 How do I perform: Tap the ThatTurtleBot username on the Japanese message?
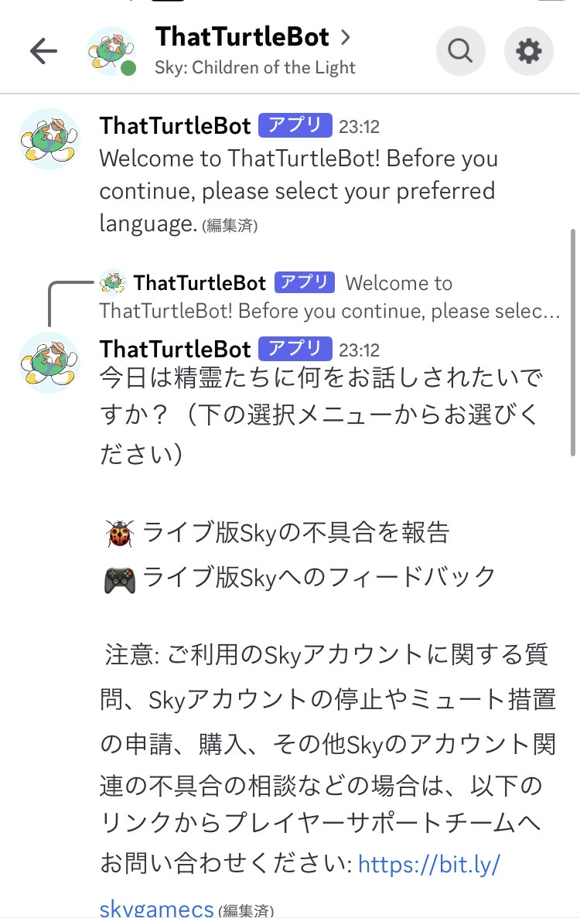(x=176, y=349)
